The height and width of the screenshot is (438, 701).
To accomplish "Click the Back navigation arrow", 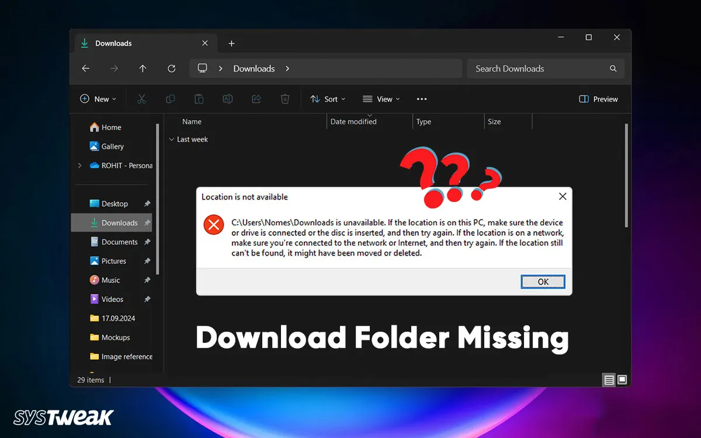I will click(85, 68).
